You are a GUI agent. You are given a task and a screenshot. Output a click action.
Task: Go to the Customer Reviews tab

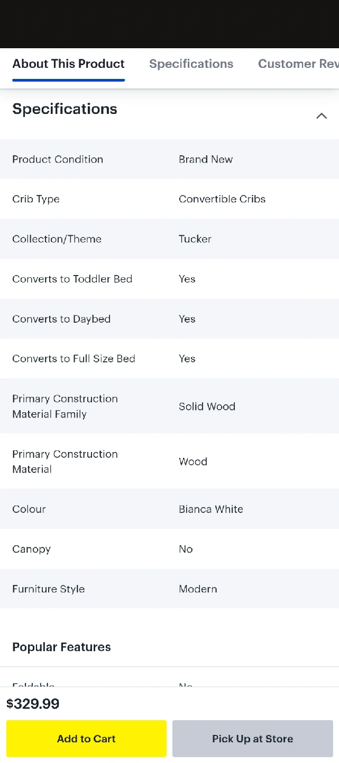click(x=298, y=64)
